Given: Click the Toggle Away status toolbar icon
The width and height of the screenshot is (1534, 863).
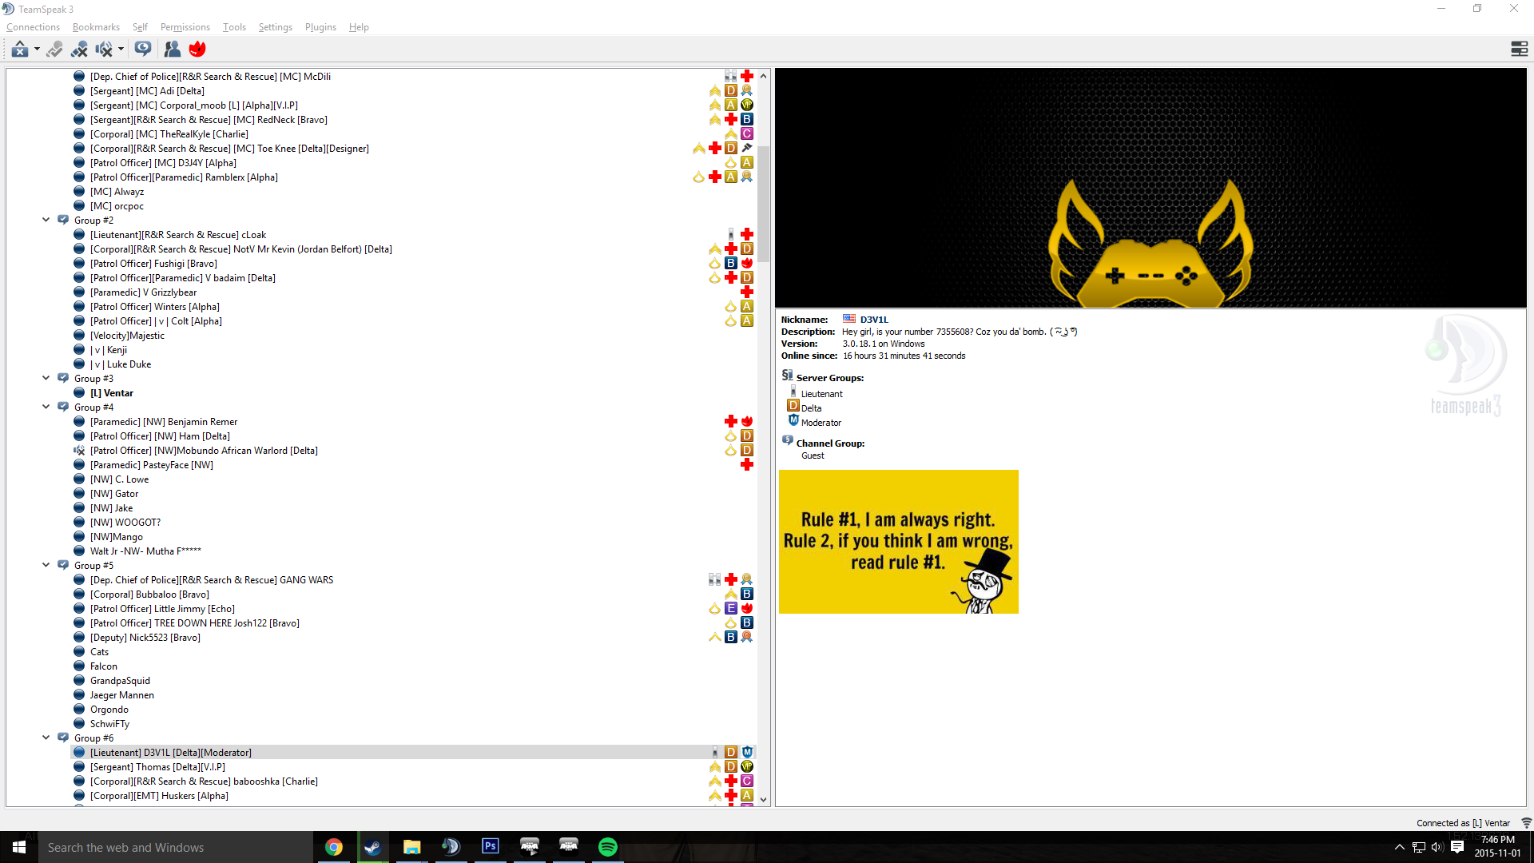Looking at the screenshot, I should tap(20, 50).
